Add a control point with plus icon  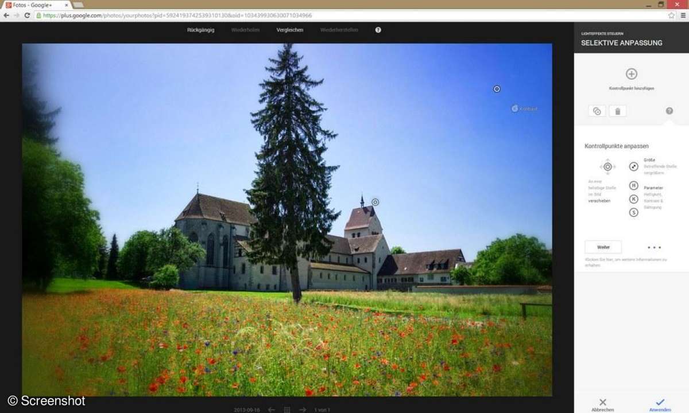(631, 74)
